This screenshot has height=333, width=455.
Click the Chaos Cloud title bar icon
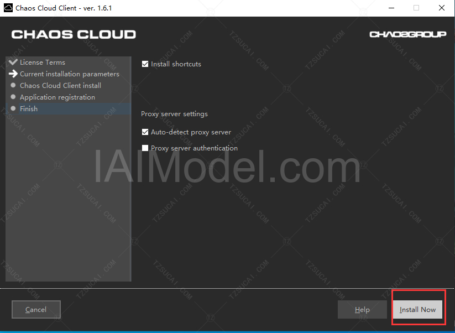[8, 8]
